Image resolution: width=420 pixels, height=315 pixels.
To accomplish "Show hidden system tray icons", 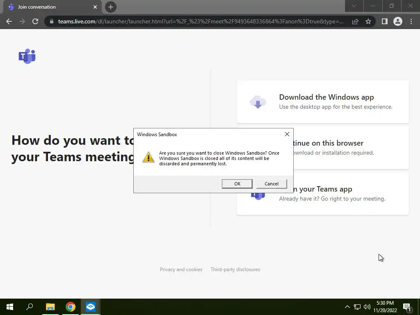I will (347, 307).
